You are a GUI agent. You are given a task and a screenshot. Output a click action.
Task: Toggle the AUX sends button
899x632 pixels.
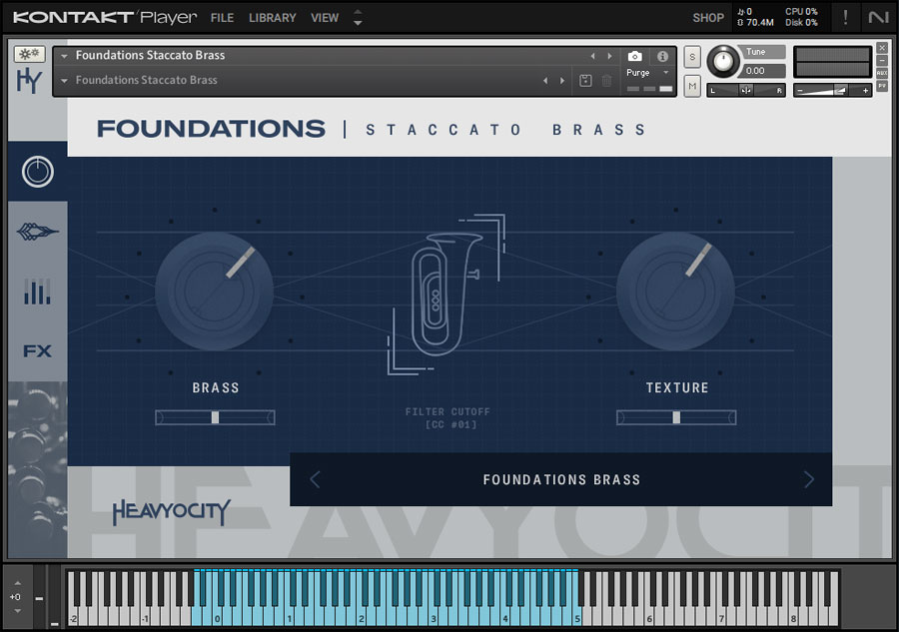click(x=882, y=73)
